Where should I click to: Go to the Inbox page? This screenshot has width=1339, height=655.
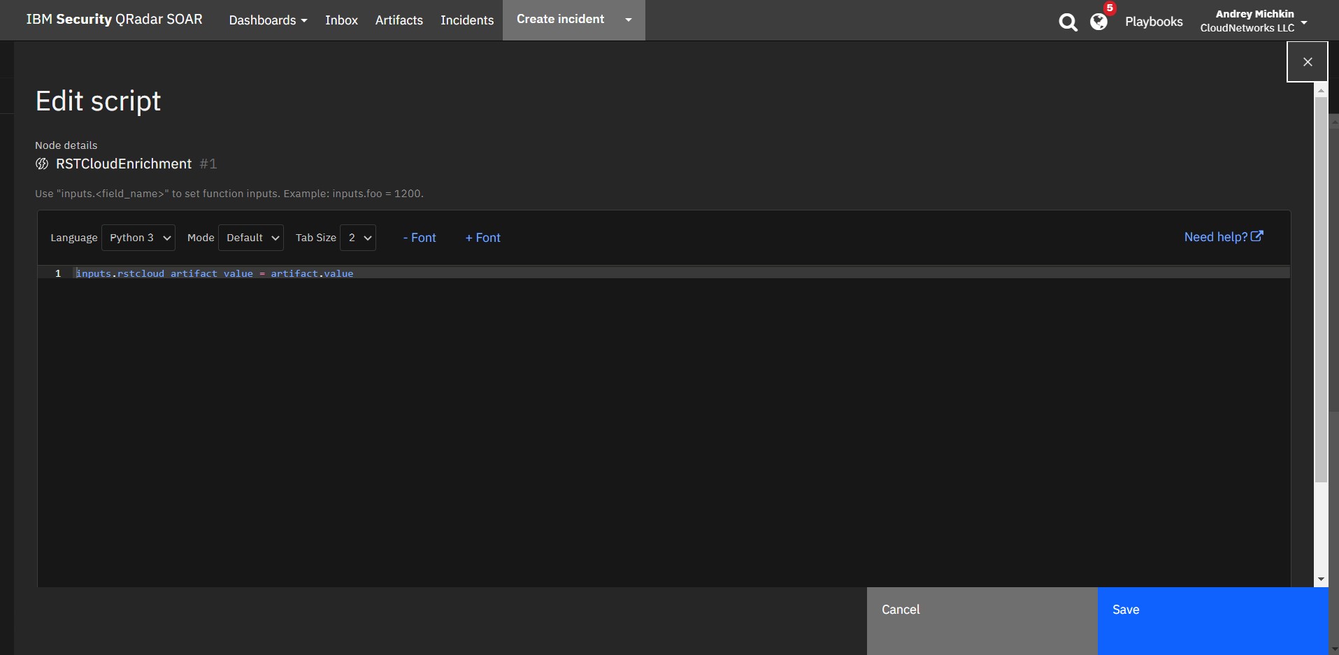pyautogui.click(x=341, y=20)
